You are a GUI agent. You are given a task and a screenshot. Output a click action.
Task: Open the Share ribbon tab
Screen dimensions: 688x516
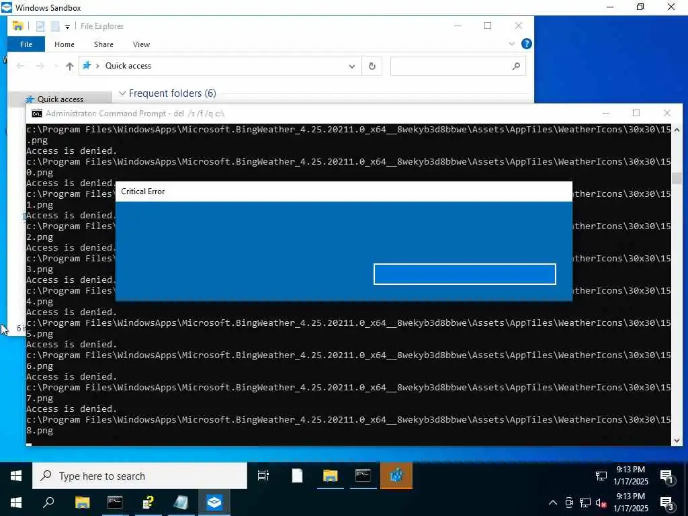click(103, 44)
